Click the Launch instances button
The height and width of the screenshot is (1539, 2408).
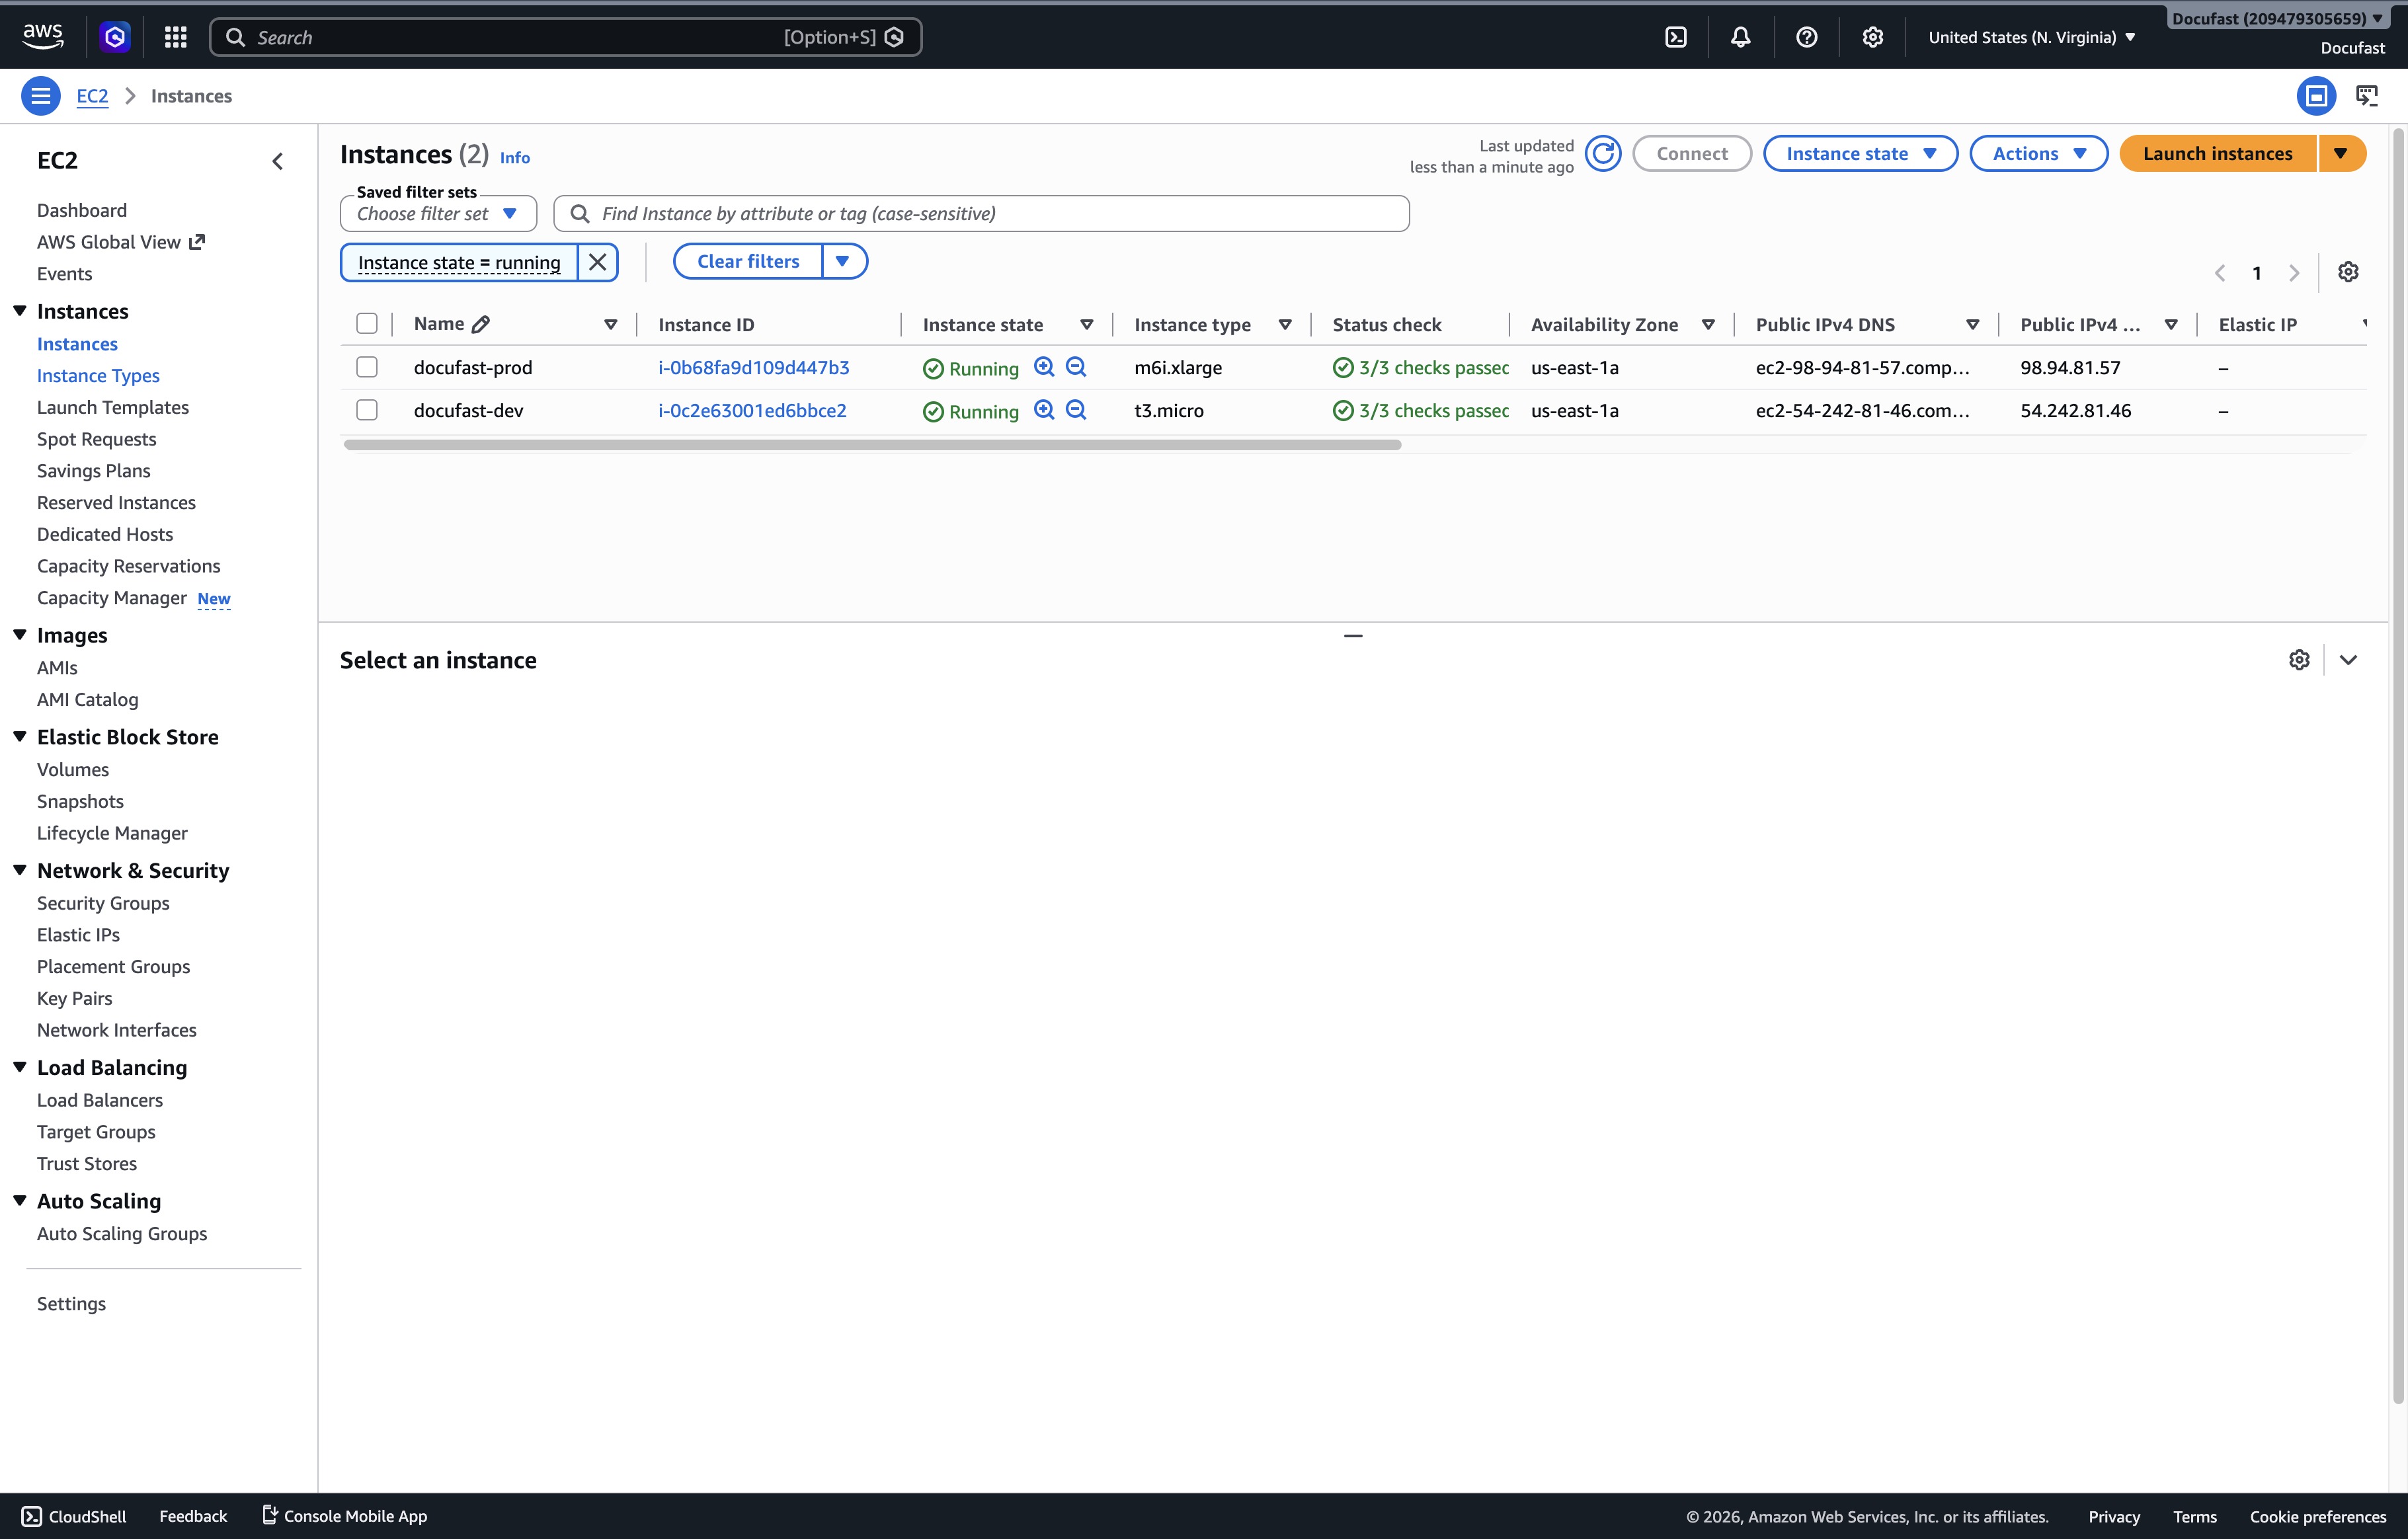(x=2217, y=154)
